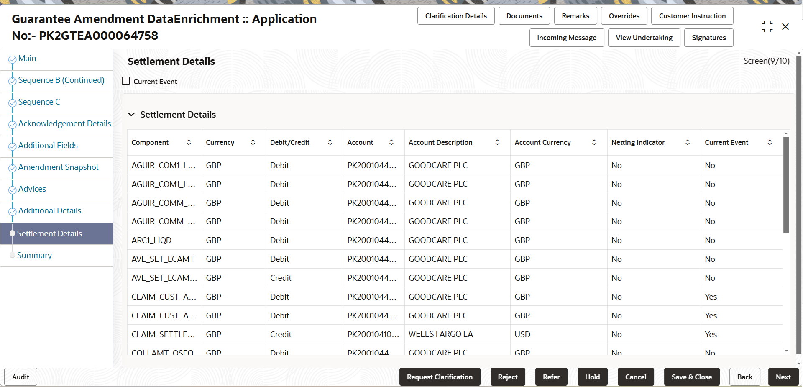
Task: Go to Additional Details step
Action: (x=50, y=211)
